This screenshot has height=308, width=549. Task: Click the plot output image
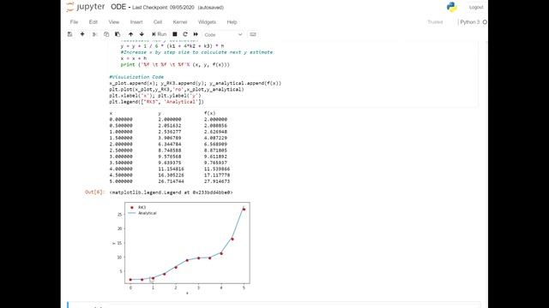(x=181, y=247)
